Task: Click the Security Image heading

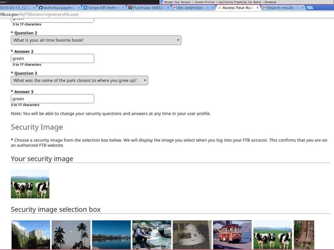Action: 37,127
